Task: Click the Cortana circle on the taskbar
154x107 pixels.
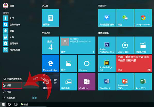Action: click(x=9, y=104)
